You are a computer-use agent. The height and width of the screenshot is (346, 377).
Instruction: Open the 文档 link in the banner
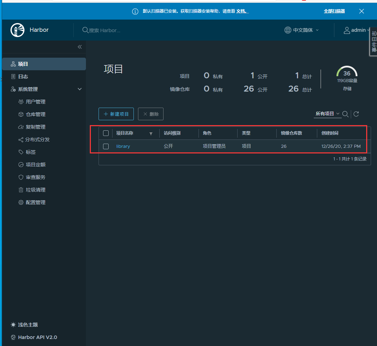coord(242,11)
